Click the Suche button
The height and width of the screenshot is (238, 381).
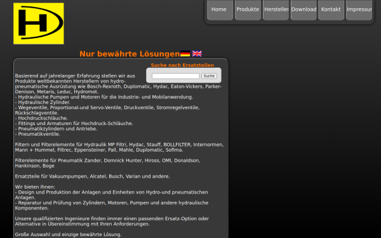pos(209,76)
